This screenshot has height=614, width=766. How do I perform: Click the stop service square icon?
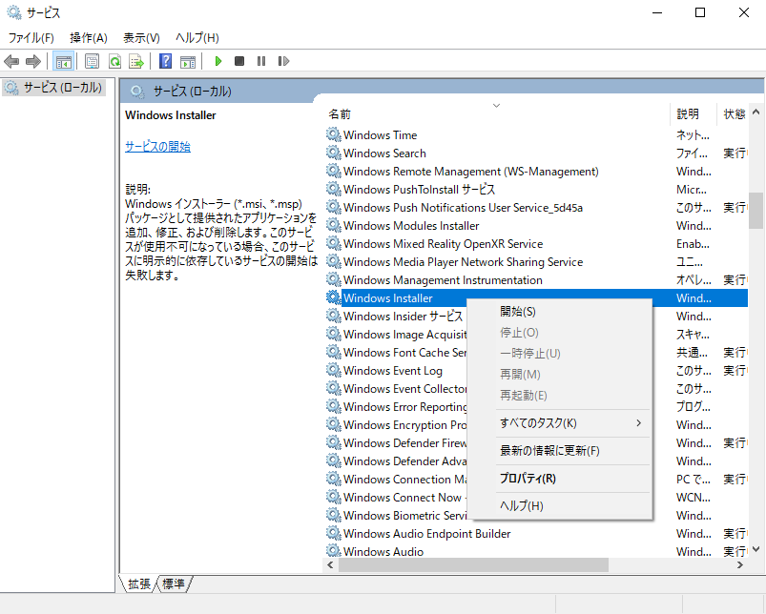239,62
